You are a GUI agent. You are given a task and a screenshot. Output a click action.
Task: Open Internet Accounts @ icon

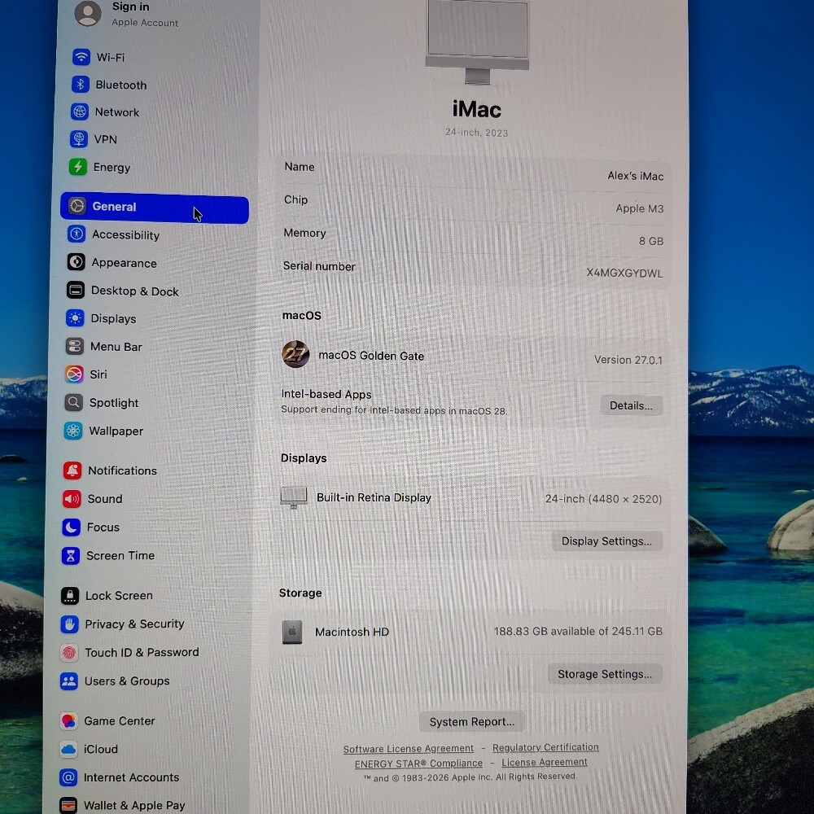68,777
